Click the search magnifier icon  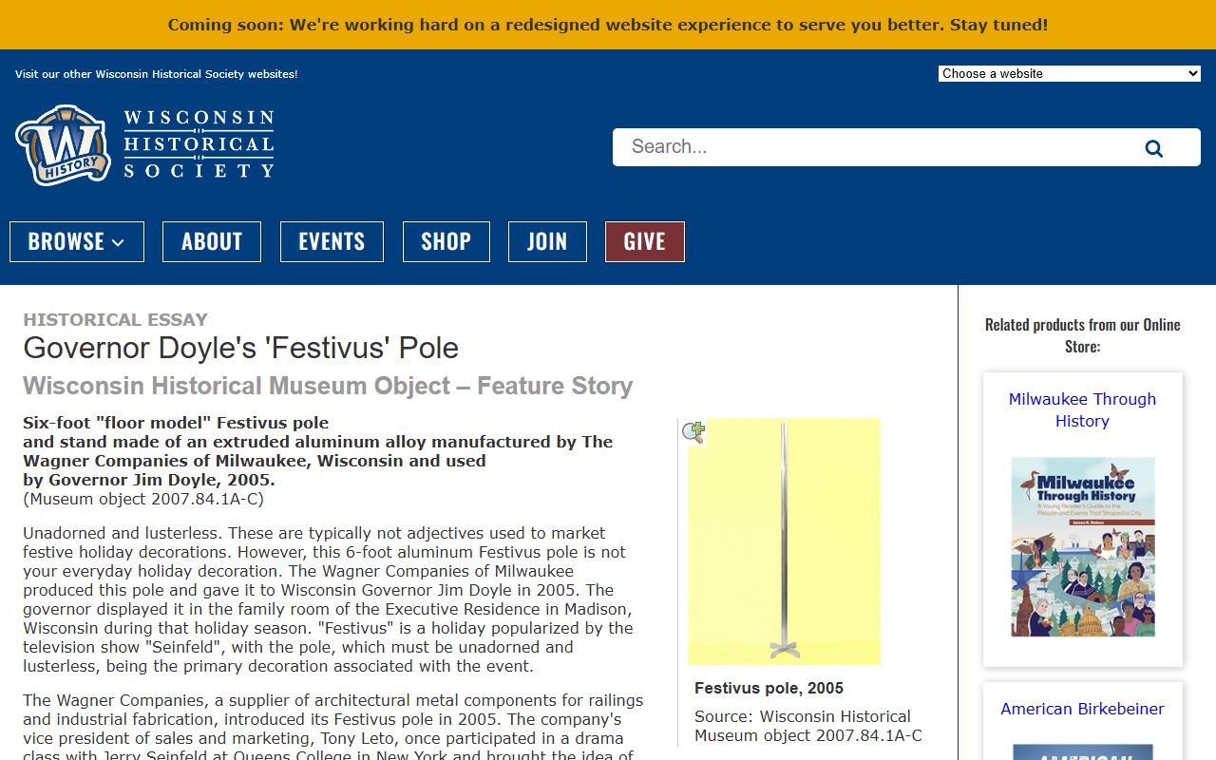pos(1153,148)
